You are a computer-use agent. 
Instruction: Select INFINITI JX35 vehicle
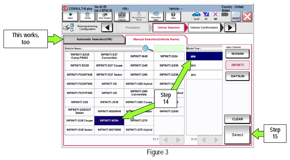[109, 102]
